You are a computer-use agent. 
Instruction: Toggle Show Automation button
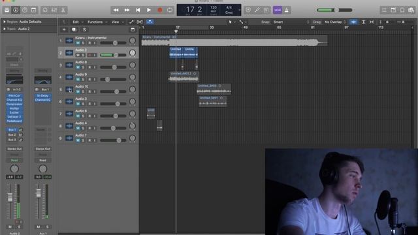tap(131, 22)
